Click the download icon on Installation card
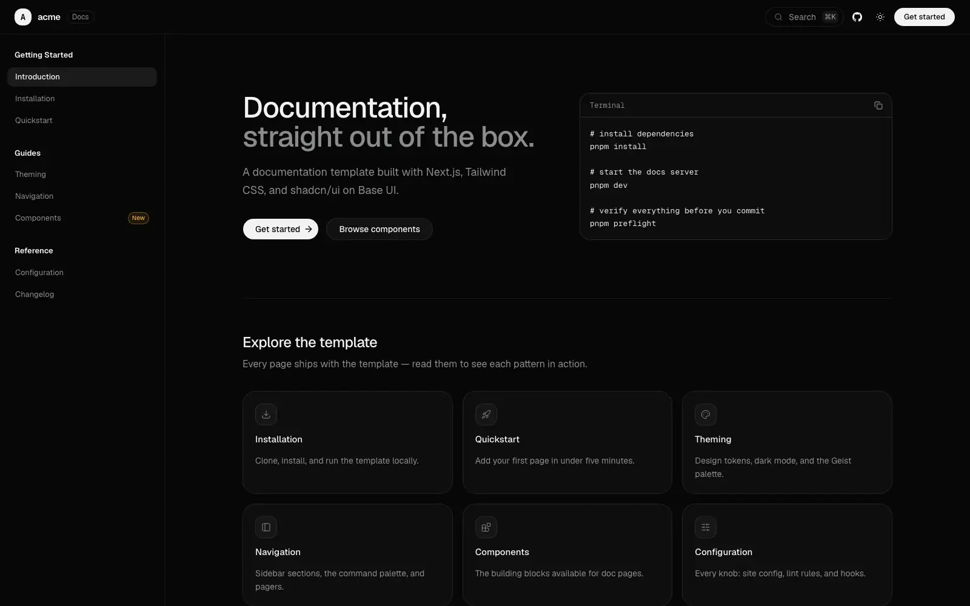The width and height of the screenshot is (970, 606). click(266, 415)
